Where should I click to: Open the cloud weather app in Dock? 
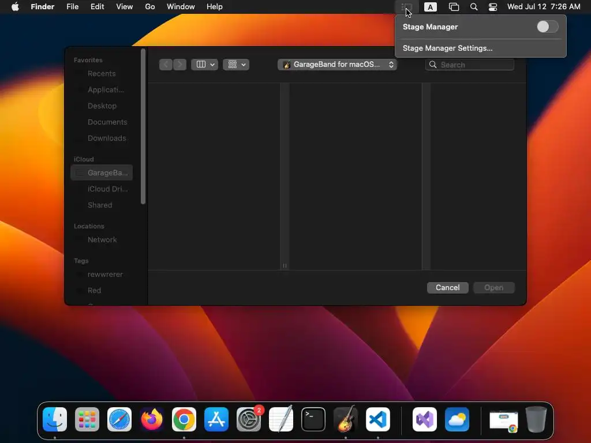(x=457, y=419)
